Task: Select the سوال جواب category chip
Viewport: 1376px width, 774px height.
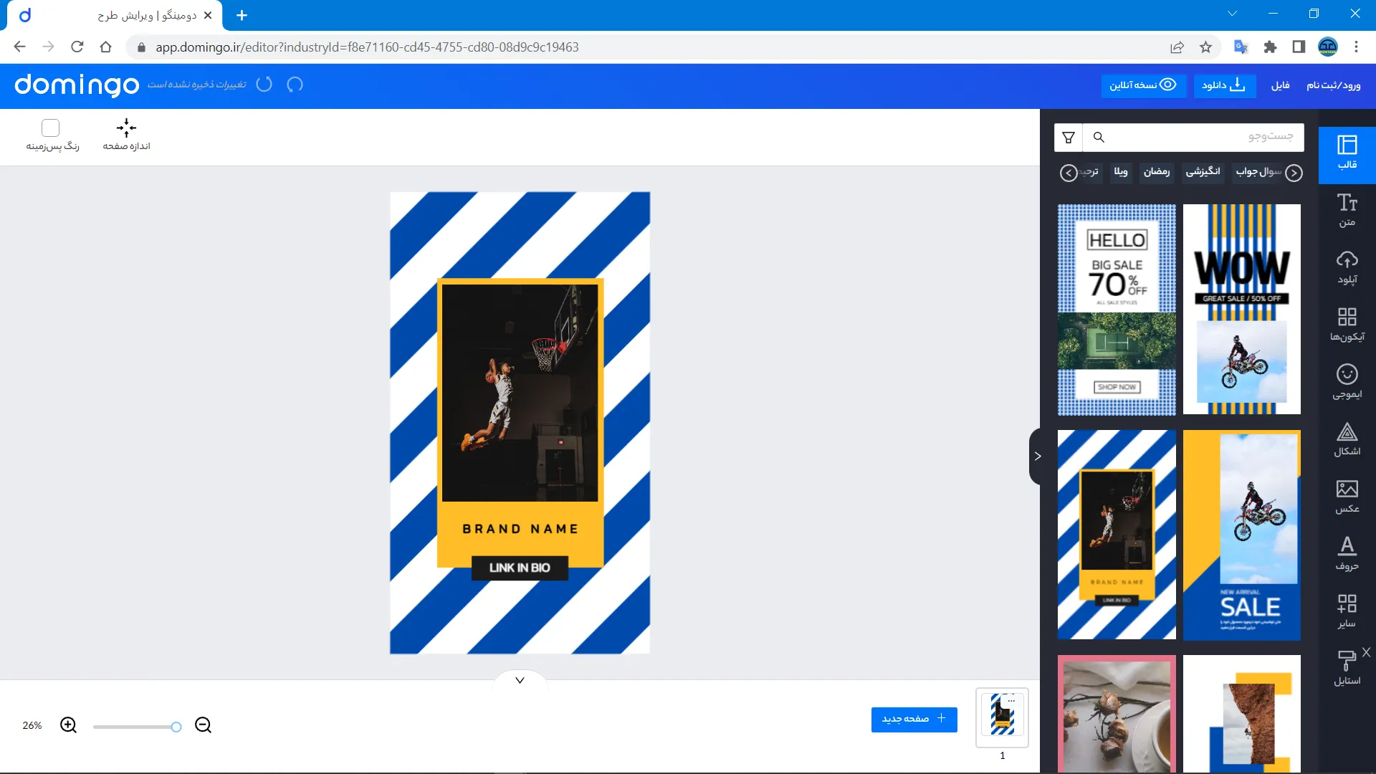Action: [x=1258, y=172]
